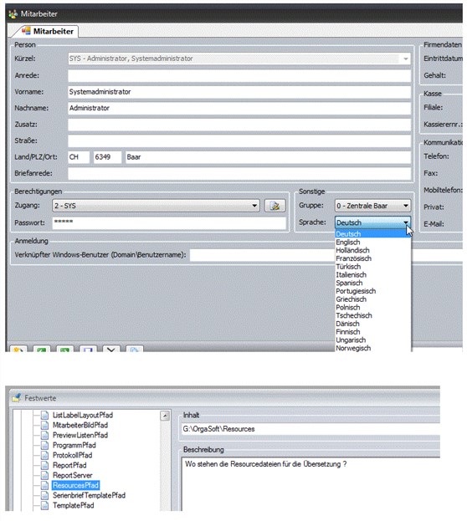The height and width of the screenshot is (521, 467).
Task: Click the highlighted ResourcesPfad entry
Action: pos(75,485)
